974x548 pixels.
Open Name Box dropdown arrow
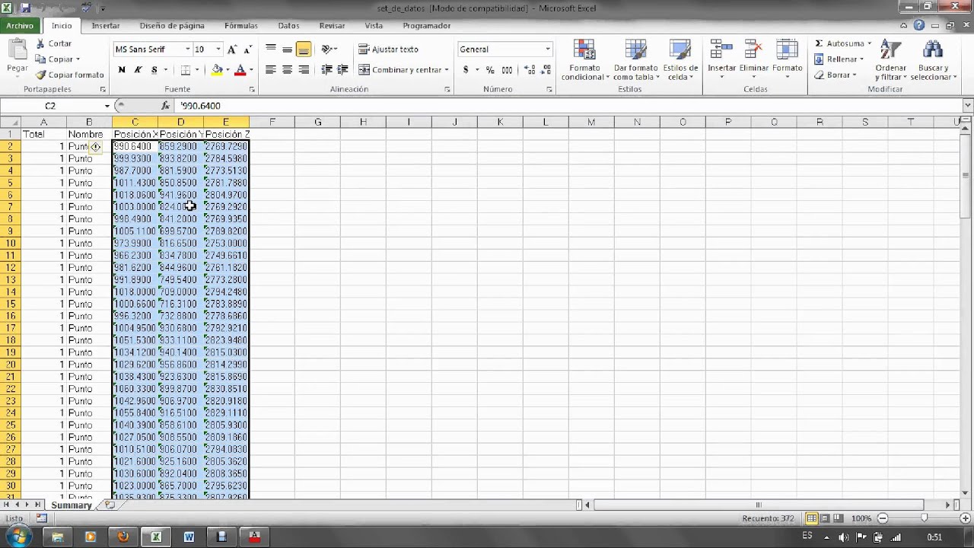(x=107, y=106)
